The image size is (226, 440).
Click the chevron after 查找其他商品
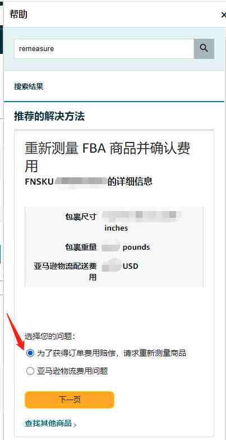75,424
